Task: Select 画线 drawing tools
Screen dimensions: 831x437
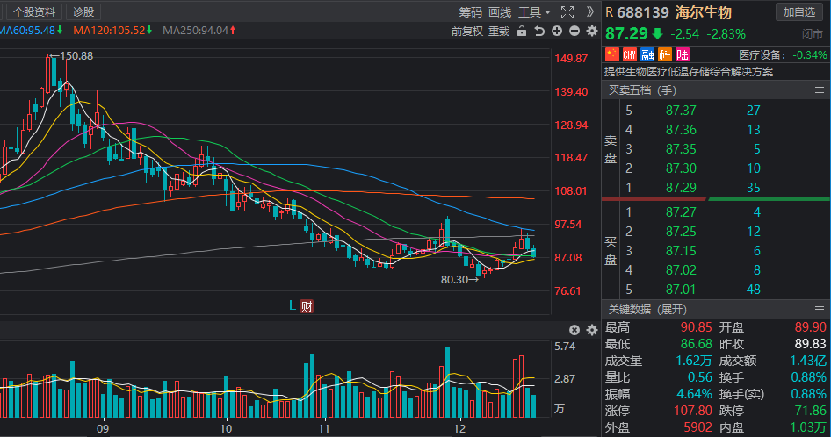Action: click(x=500, y=12)
